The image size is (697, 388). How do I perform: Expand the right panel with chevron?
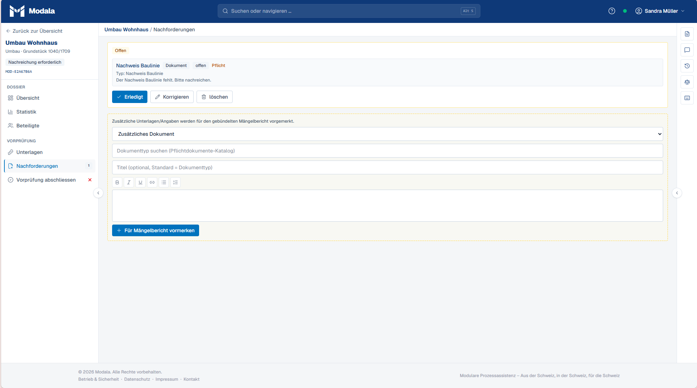tap(677, 193)
